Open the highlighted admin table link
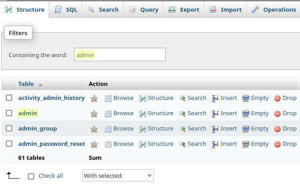This screenshot has width=300, height=185. [27, 113]
